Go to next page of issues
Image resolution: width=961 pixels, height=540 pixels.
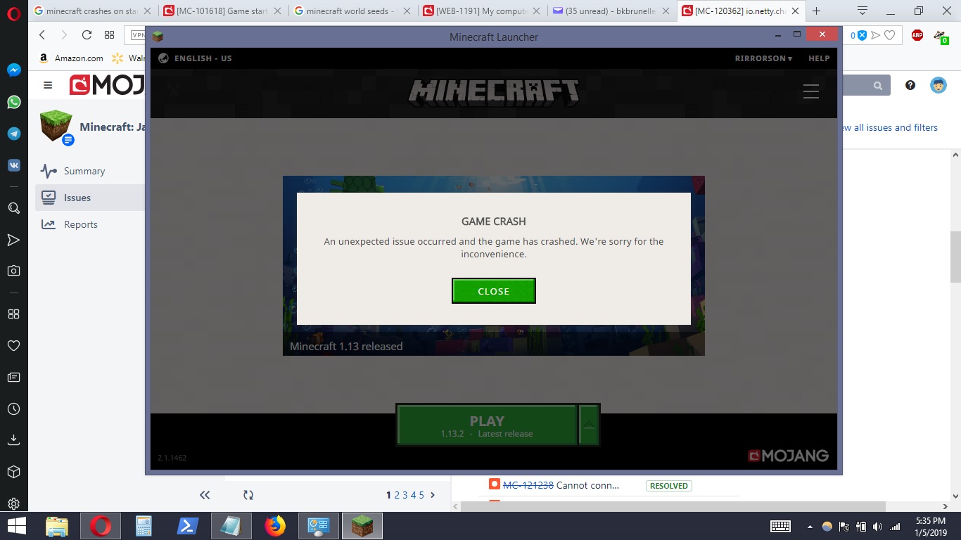(x=433, y=495)
